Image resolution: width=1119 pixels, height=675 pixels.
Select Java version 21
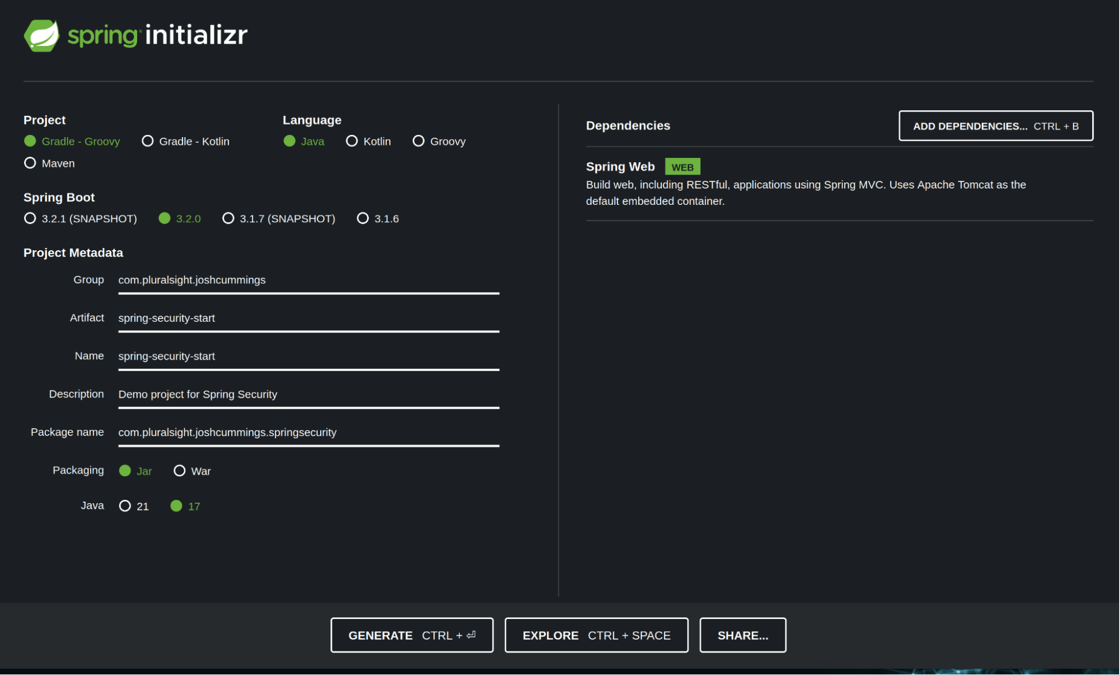134,507
